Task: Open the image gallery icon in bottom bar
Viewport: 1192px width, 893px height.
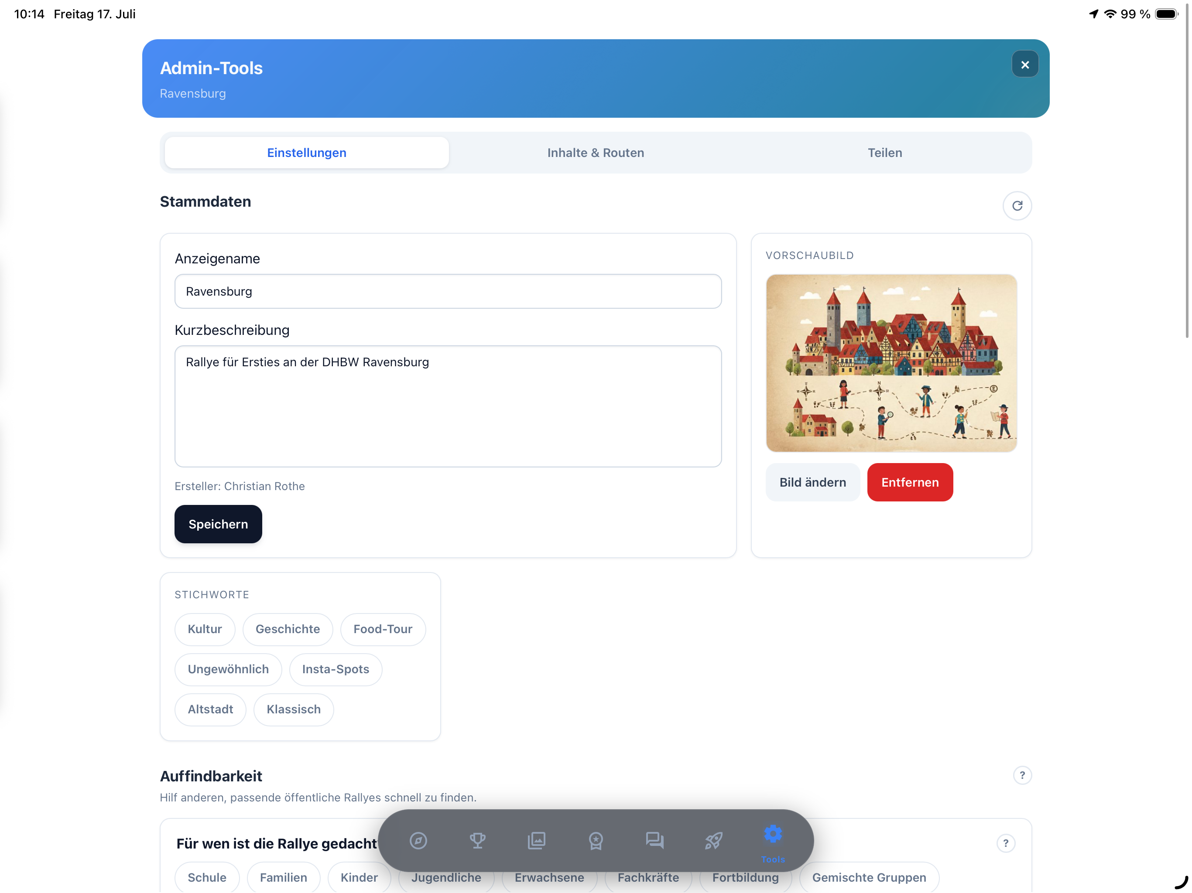Action: (x=536, y=840)
